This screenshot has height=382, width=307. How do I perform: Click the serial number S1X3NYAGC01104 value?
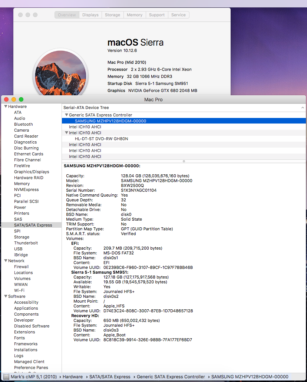(139, 190)
